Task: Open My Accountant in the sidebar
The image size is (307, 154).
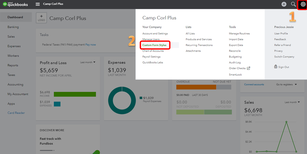Action: point(18,94)
